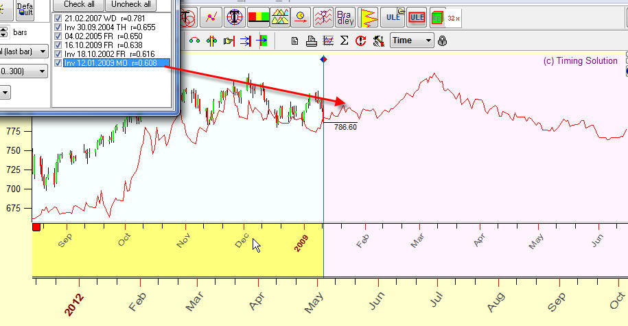
Task: Click the printer icon
Action: pyautogui.click(x=311, y=40)
